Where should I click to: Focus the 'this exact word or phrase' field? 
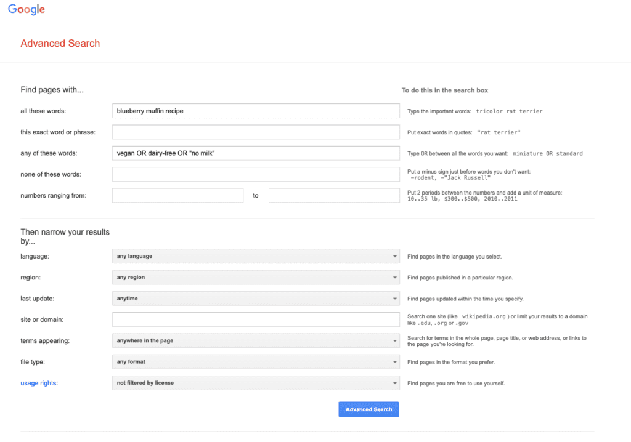click(256, 132)
